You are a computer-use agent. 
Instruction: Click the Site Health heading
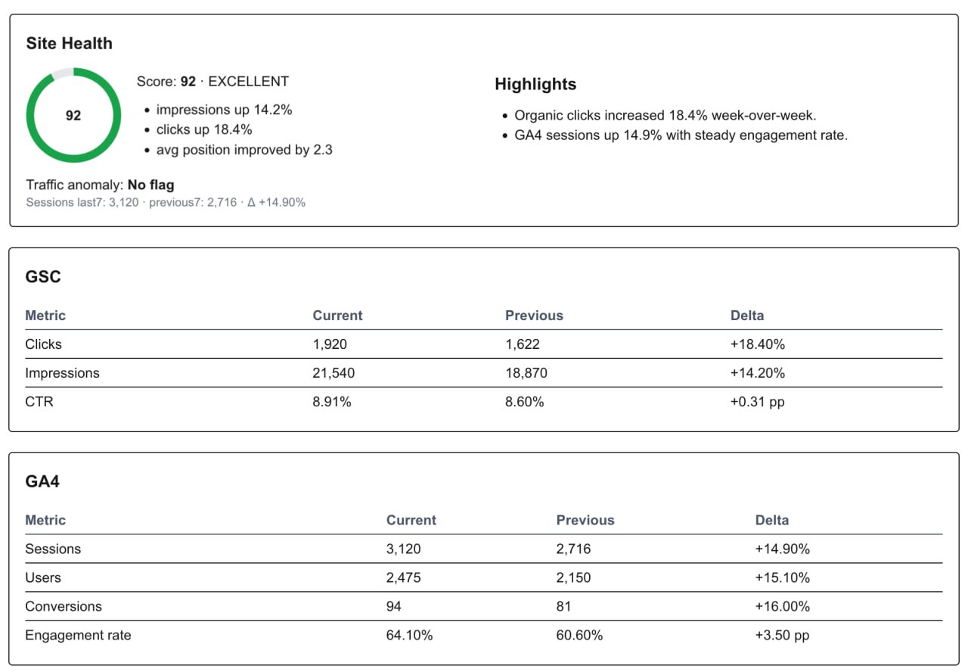click(69, 43)
